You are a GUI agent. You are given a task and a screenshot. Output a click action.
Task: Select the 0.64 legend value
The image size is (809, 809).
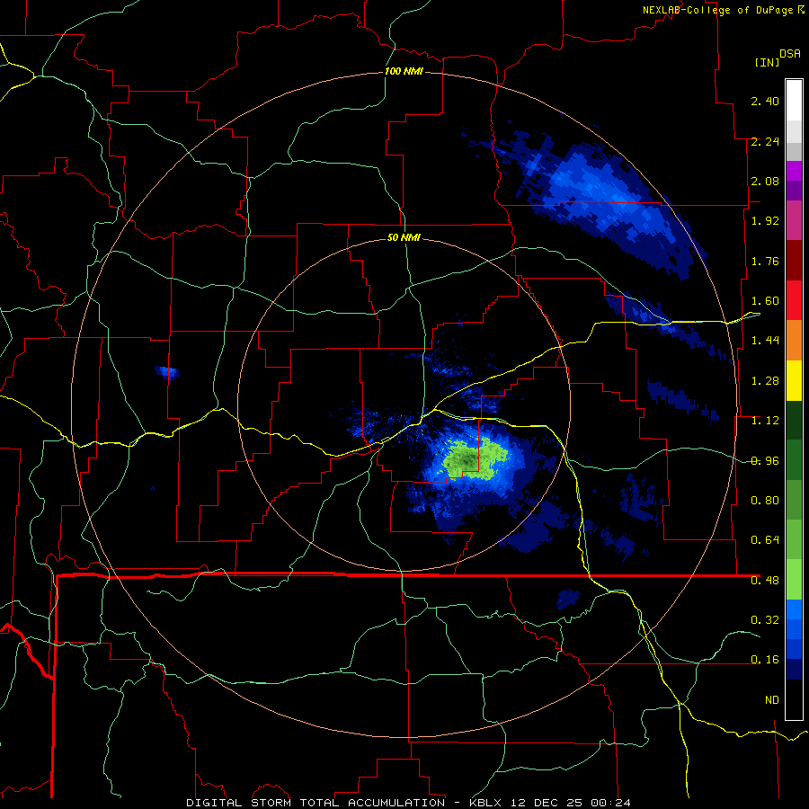765,540
